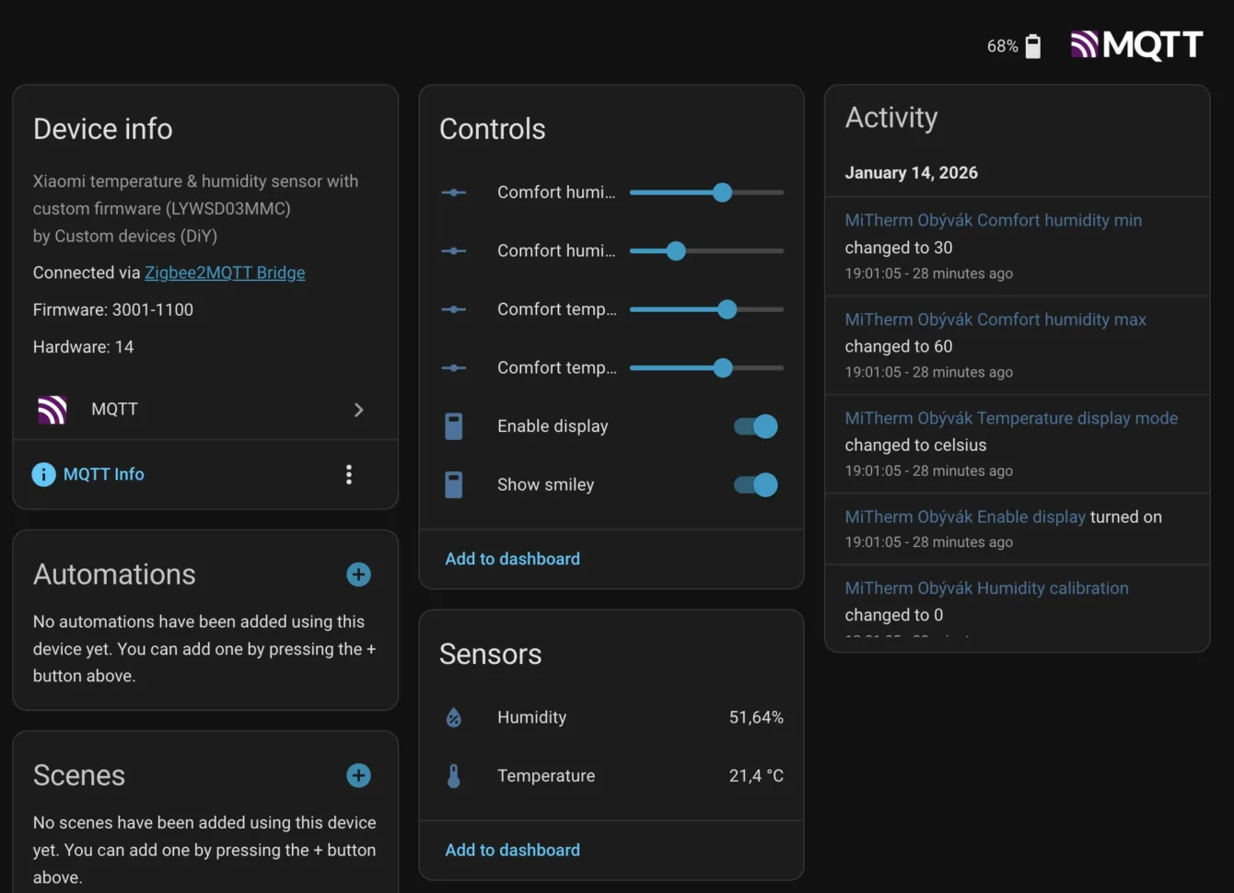Open the Comfort humidity min activity entry
The height and width of the screenshot is (893, 1234).
[x=994, y=220]
